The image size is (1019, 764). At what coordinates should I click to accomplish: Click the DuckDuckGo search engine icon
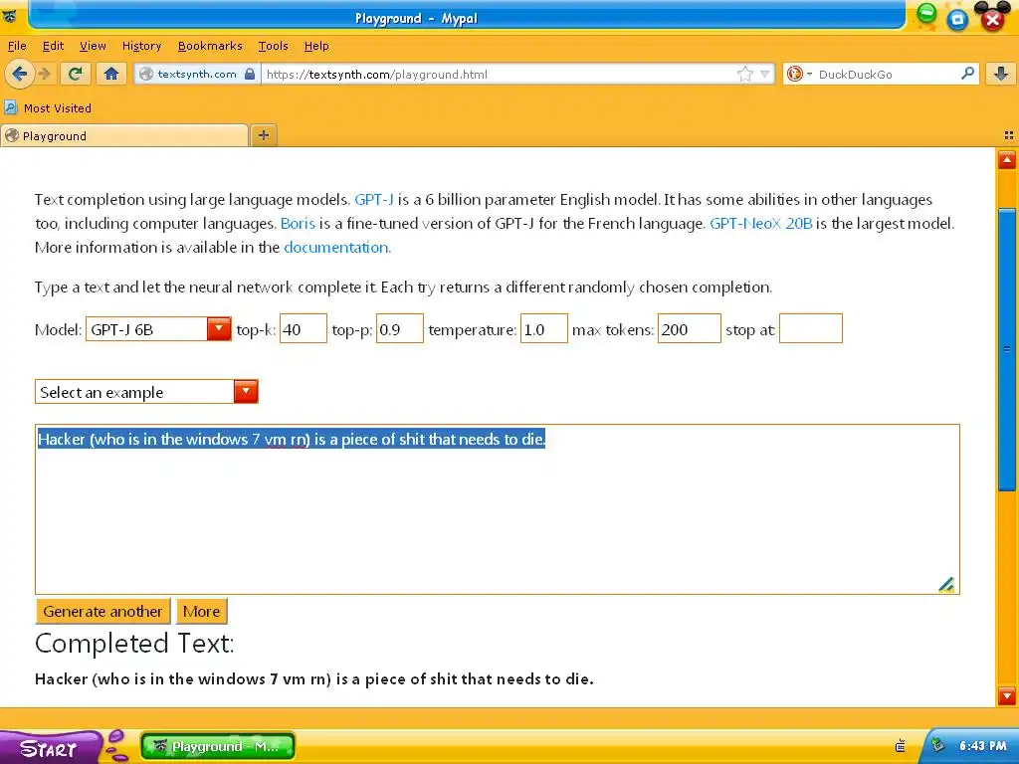click(794, 74)
